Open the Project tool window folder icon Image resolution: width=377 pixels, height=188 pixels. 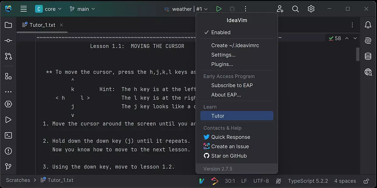8,25
